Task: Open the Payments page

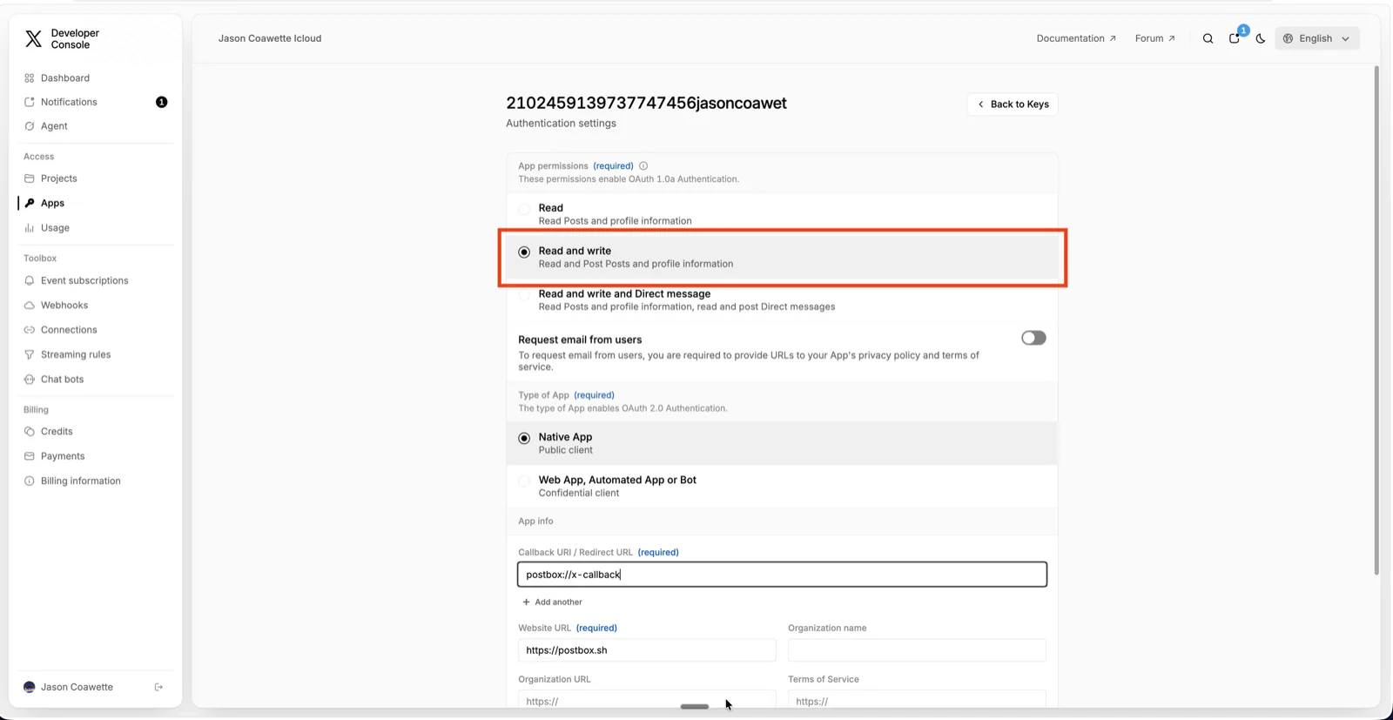Action: 63,456
